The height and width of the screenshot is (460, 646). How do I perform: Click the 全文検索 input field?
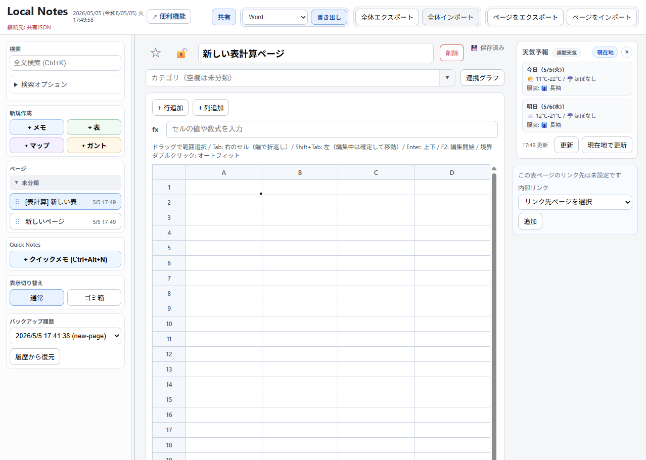(x=65, y=63)
